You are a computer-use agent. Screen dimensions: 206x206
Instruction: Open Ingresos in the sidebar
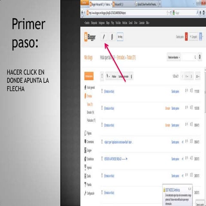tap(88, 167)
